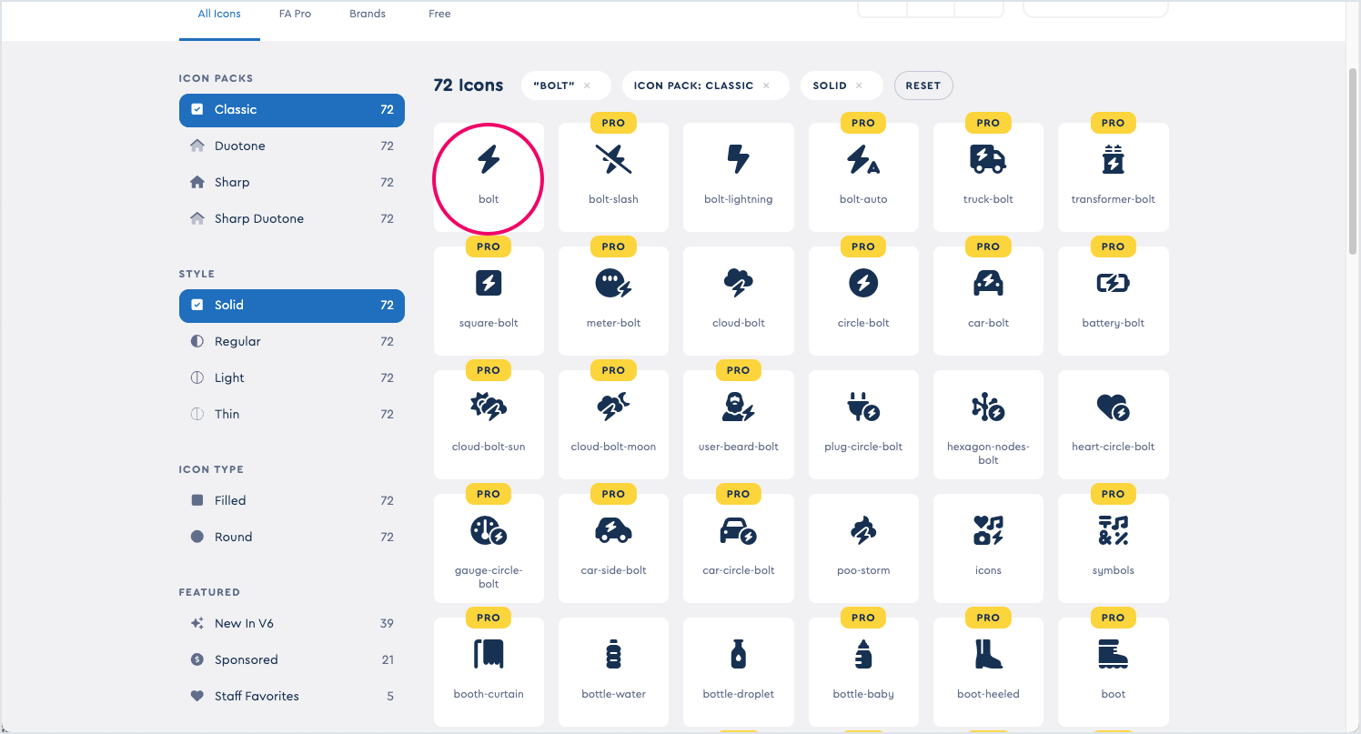The image size is (1361, 734).
Task: Open the meter-bolt icon card
Action: click(613, 300)
